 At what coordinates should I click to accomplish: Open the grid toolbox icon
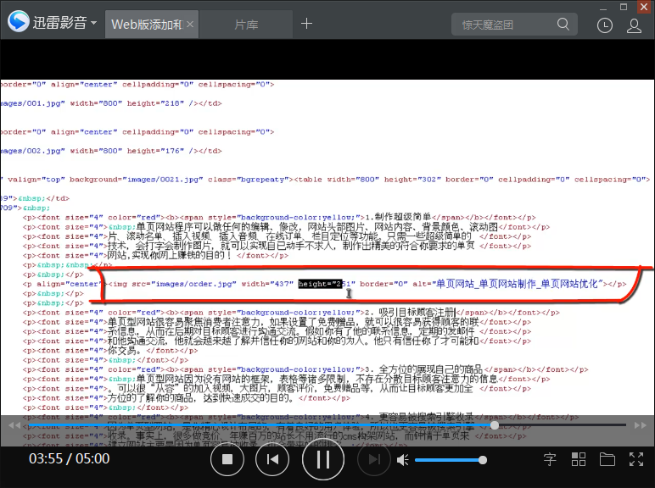pyautogui.click(x=578, y=459)
